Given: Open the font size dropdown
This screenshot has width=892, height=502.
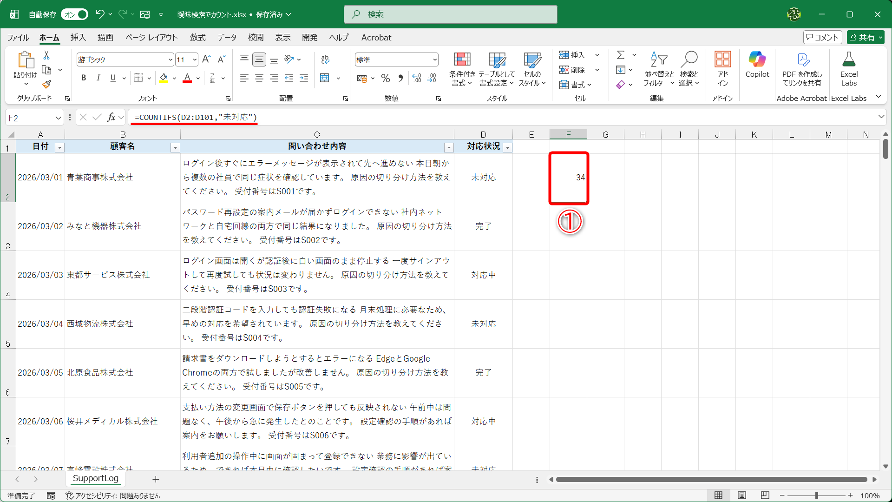Looking at the screenshot, I should (x=195, y=59).
